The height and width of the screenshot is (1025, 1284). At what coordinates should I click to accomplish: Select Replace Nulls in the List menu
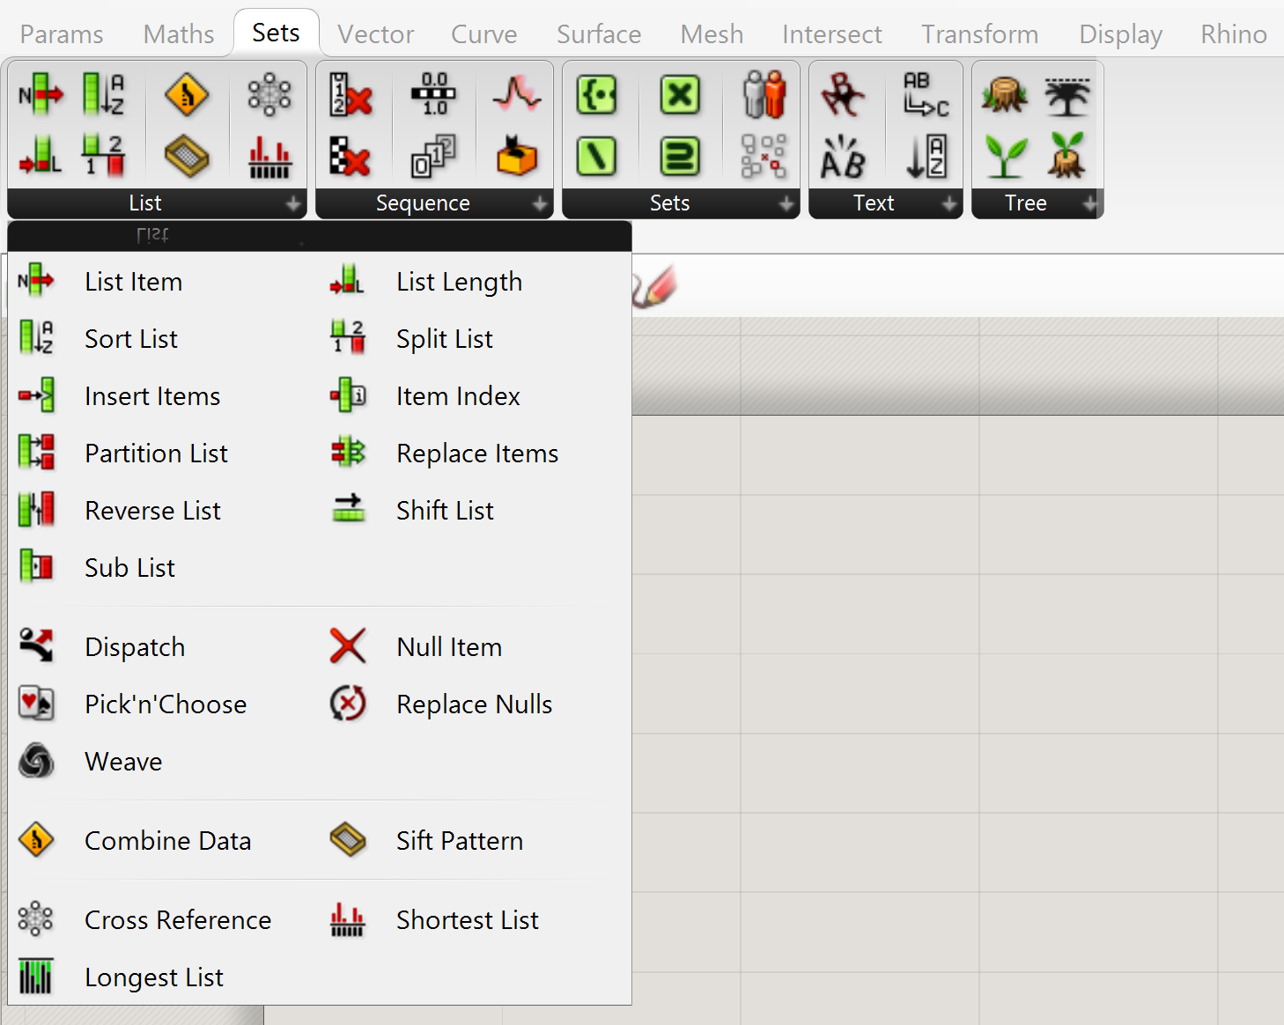point(474,704)
